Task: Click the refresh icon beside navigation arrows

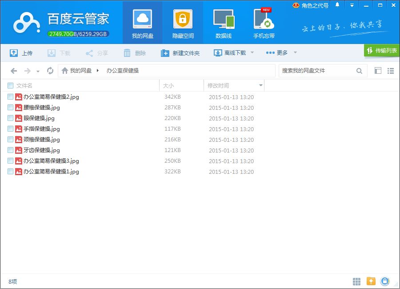Action: [50, 71]
